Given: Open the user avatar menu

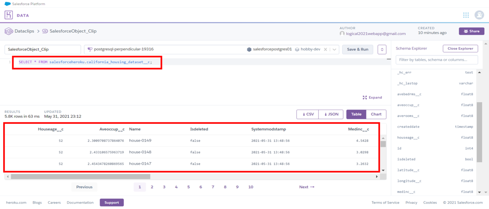Looking at the screenshot, I should [x=479, y=15].
